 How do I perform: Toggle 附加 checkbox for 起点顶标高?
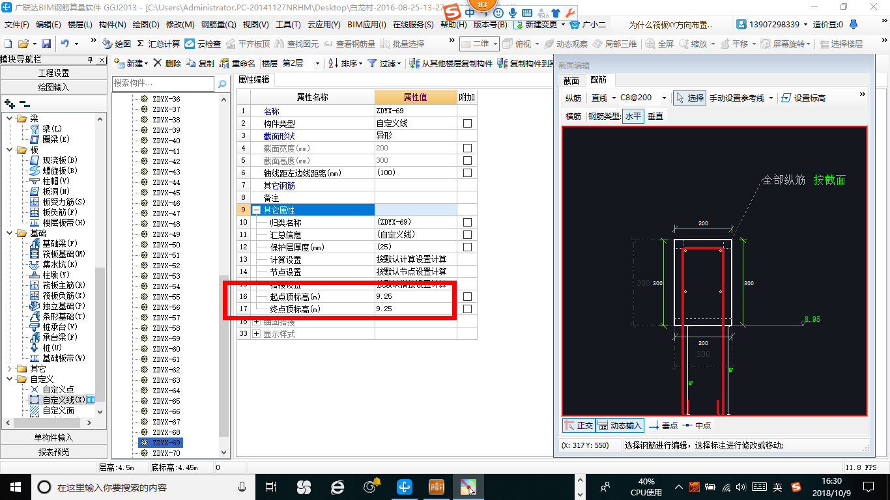pos(467,297)
